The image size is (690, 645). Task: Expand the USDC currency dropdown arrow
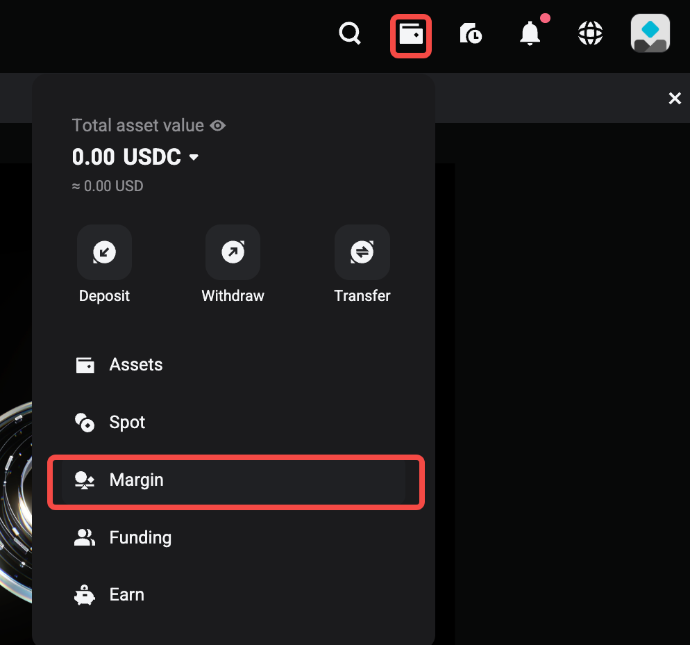coord(194,157)
